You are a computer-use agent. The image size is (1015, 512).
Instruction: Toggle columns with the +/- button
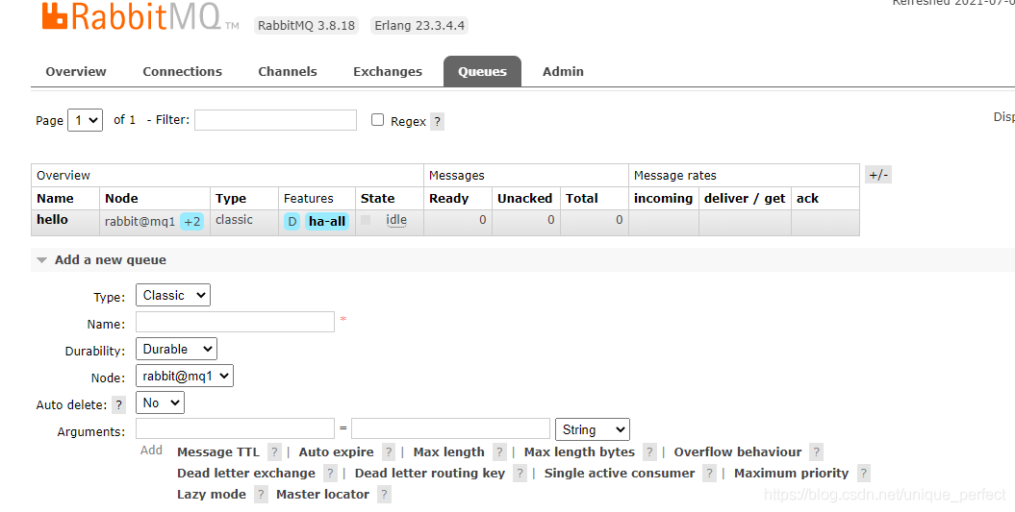click(x=878, y=175)
